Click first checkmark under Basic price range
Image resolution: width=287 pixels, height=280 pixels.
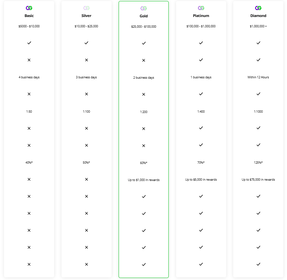pyautogui.click(x=29, y=43)
